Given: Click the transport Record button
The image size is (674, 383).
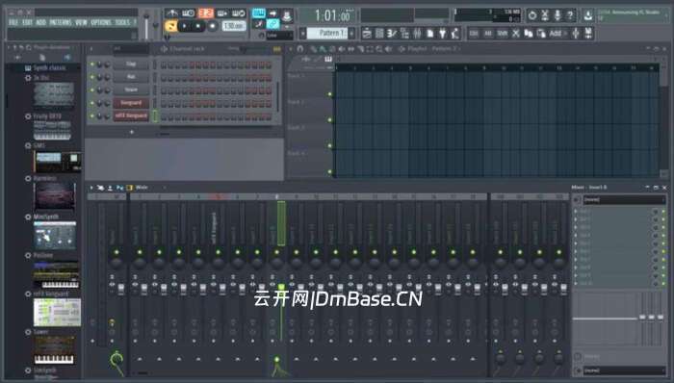Looking at the screenshot, I should pos(213,26).
